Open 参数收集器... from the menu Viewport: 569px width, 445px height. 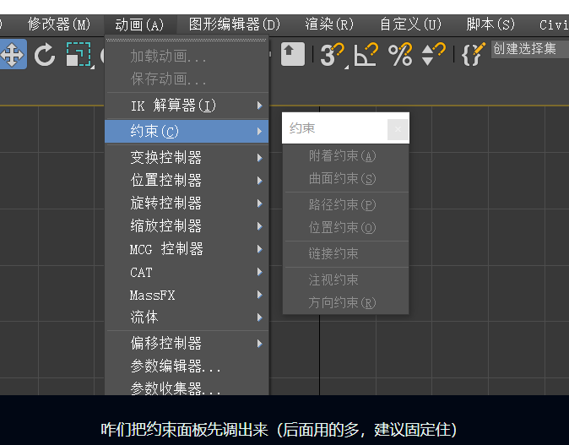click(187, 388)
